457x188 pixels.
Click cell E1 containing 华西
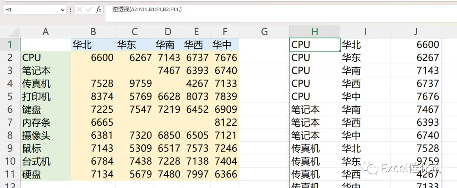click(196, 44)
